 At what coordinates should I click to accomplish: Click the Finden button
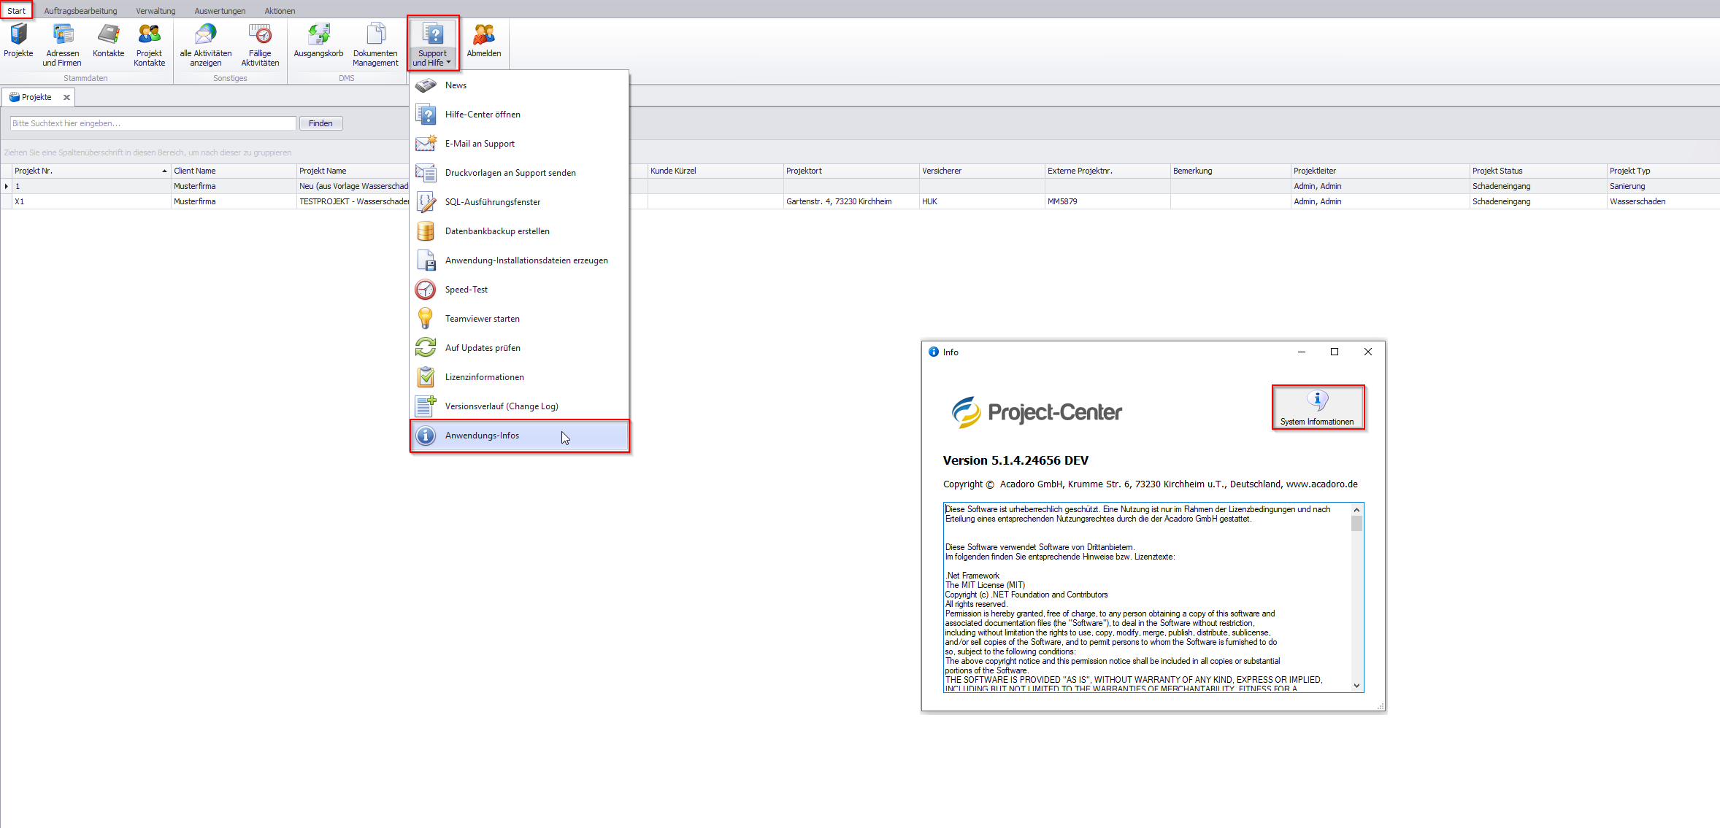[x=320, y=123]
